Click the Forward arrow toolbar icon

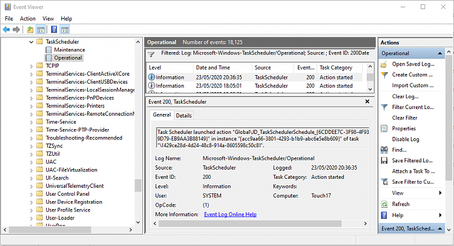pos(16,30)
